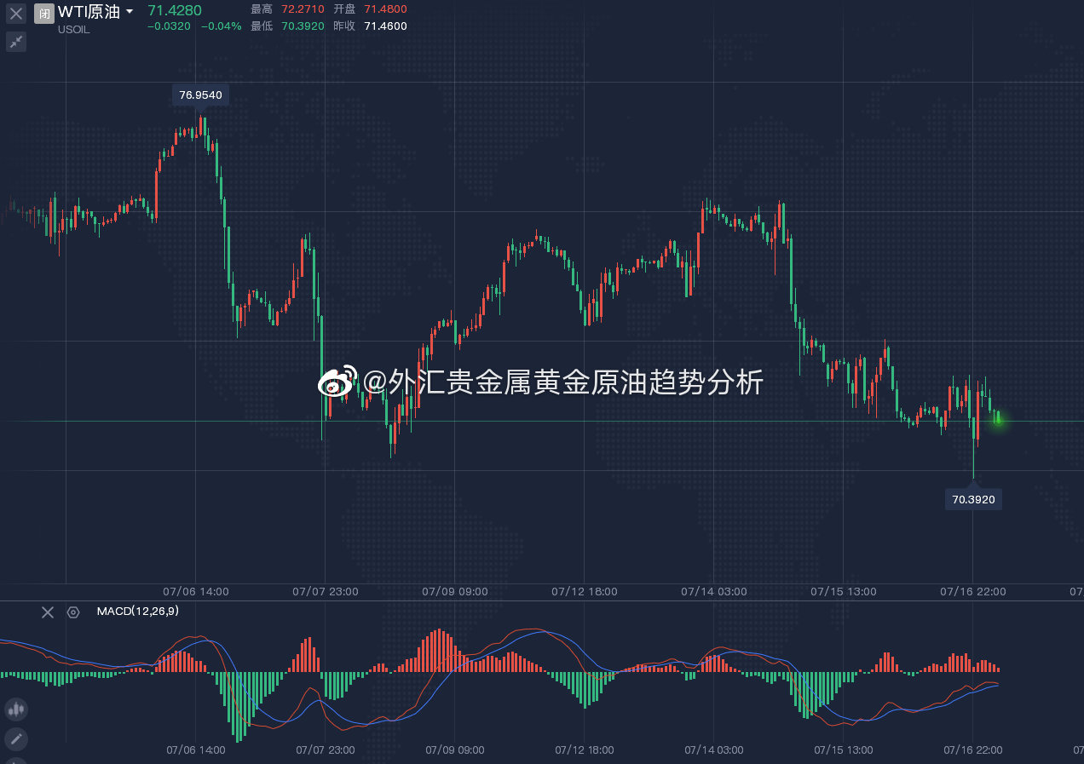The image size is (1084, 764).
Task: Open MACD indicator settings gear
Action: click(x=72, y=612)
